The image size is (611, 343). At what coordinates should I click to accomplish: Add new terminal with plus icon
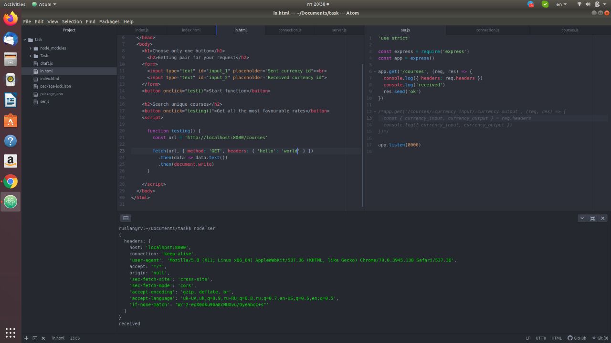click(26, 338)
